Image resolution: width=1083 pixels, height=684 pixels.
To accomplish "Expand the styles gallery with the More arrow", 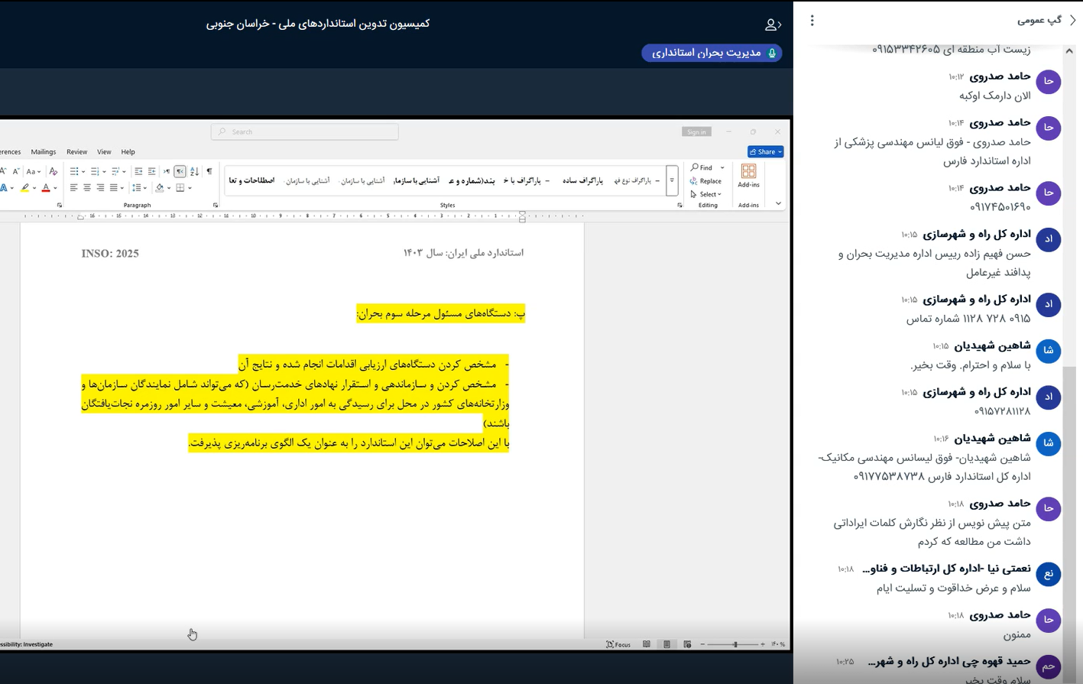I will tap(672, 180).
